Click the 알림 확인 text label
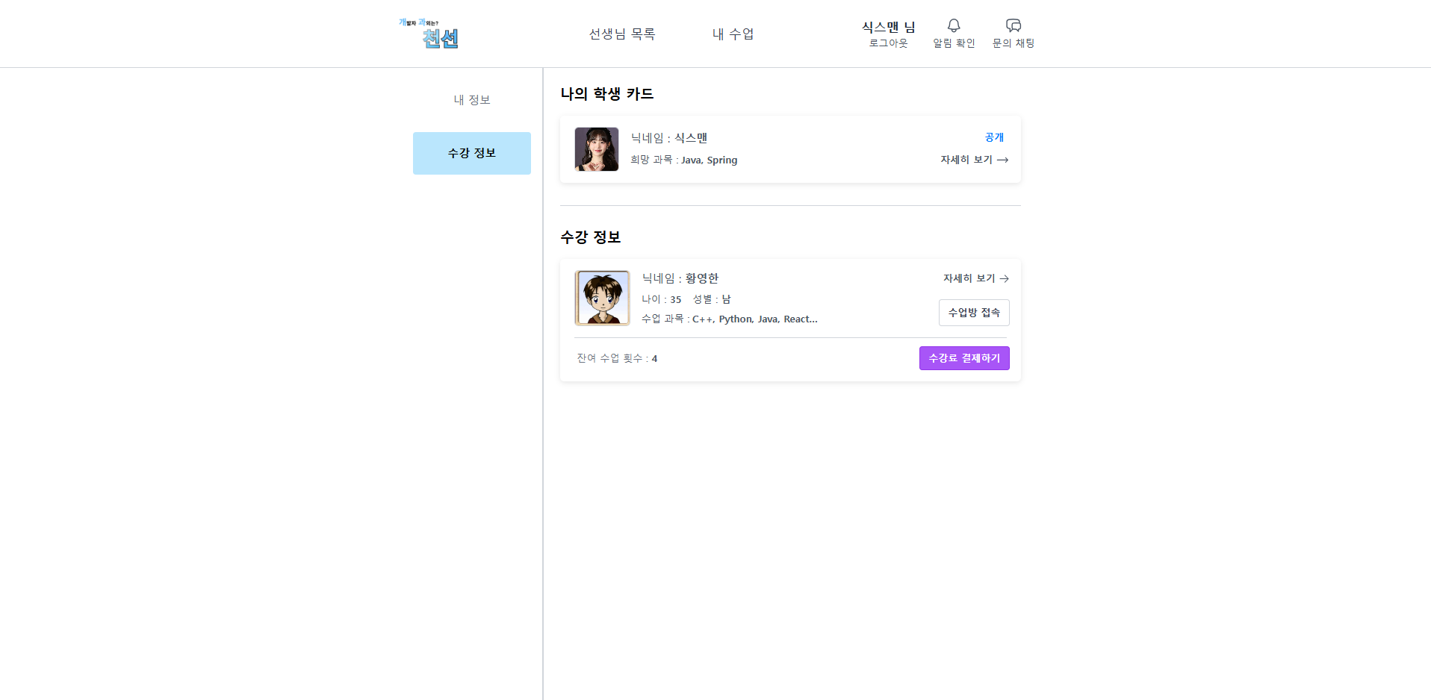Image resolution: width=1431 pixels, height=700 pixels. point(954,43)
